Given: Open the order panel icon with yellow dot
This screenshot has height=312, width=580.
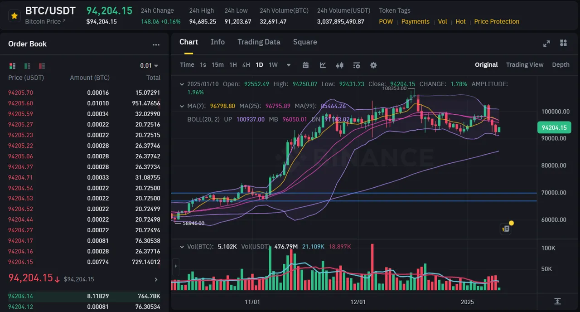Looking at the screenshot, I should [x=506, y=229].
